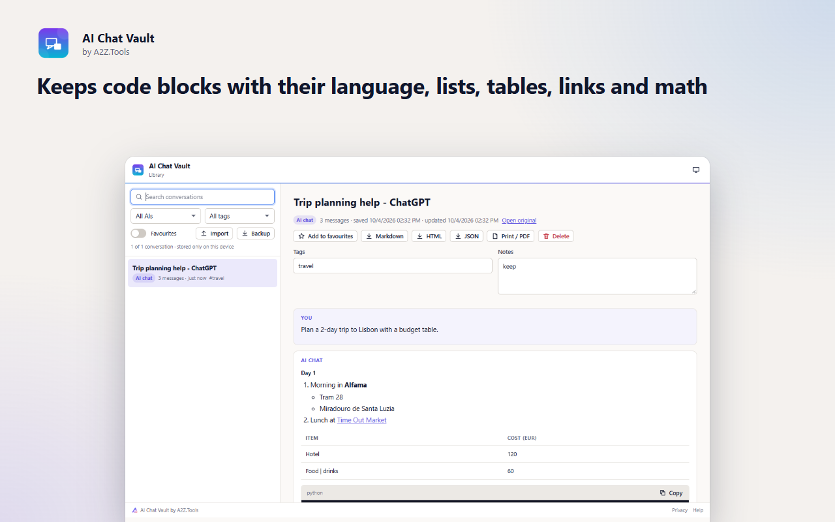This screenshot has height=522, width=835.
Task: Click the search magnifier icon
Action: [139, 197]
